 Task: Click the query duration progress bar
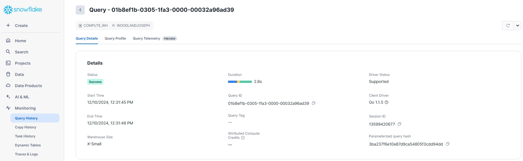[240, 82]
